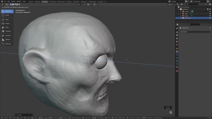Toggle the Collection exclude checkbox
The image size is (212, 119).
(x=208, y=9)
